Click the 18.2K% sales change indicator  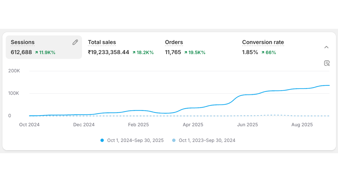tap(143, 53)
